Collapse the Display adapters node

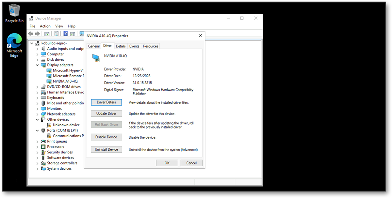(x=38, y=65)
